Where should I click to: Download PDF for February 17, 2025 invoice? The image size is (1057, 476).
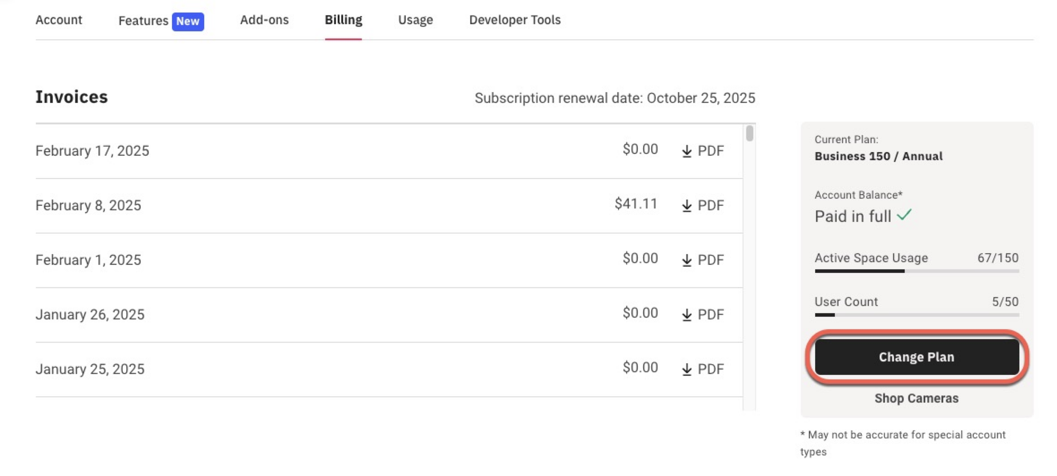pyautogui.click(x=702, y=151)
